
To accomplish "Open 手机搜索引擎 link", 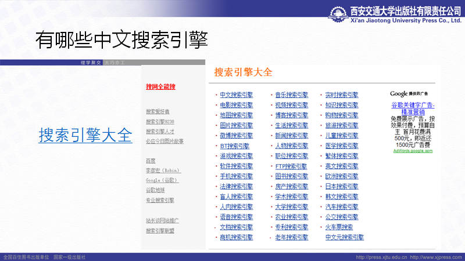I will 237,176.
